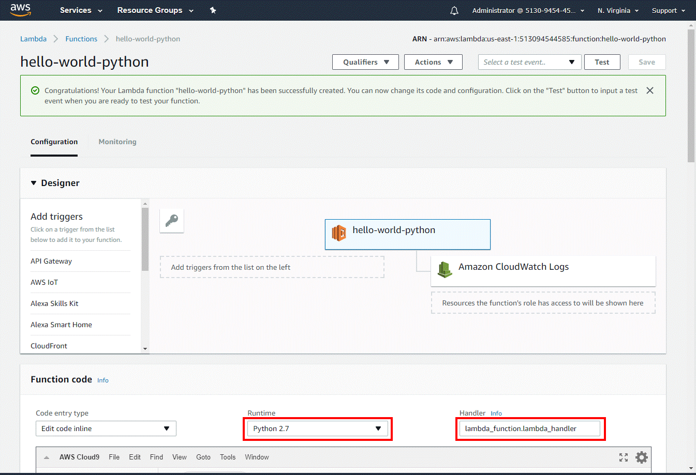Open the N. Virginia region menu
The image size is (696, 475).
618,10
